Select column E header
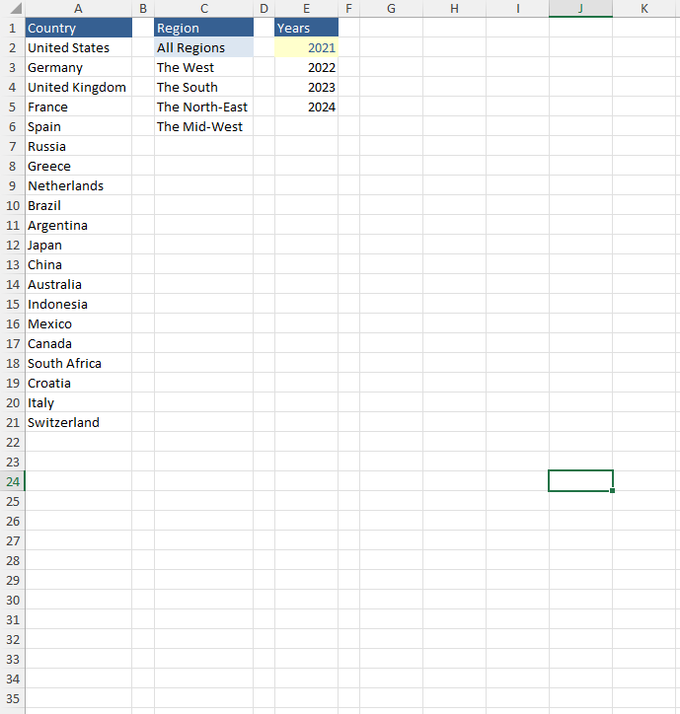 pos(306,9)
